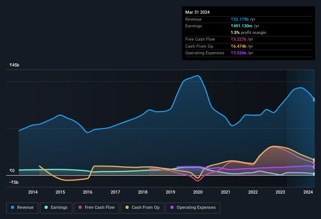Click the -₹5b y-axis label
The image size is (321, 219).
14,182
